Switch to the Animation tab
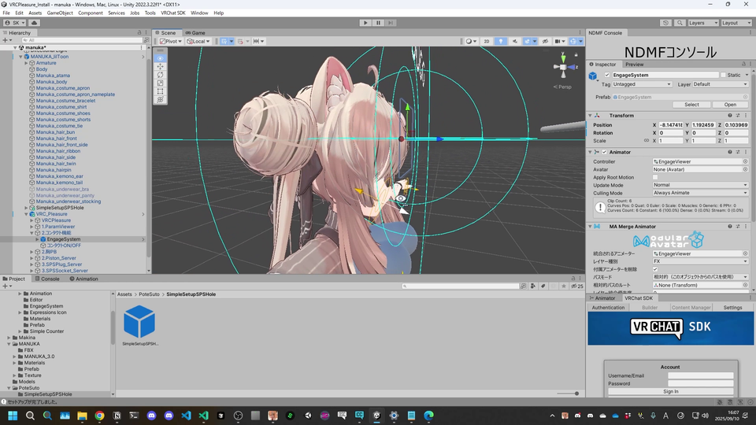This screenshot has width=756, height=425. click(x=84, y=279)
